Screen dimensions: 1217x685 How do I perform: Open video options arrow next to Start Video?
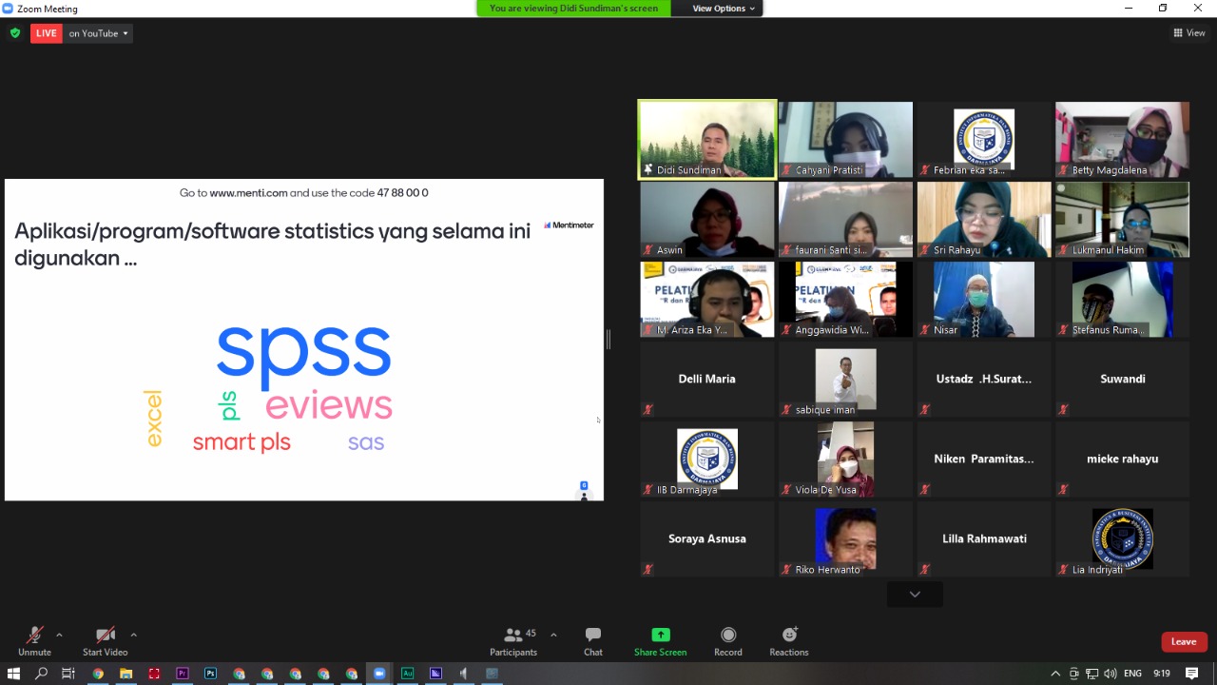(133, 635)
